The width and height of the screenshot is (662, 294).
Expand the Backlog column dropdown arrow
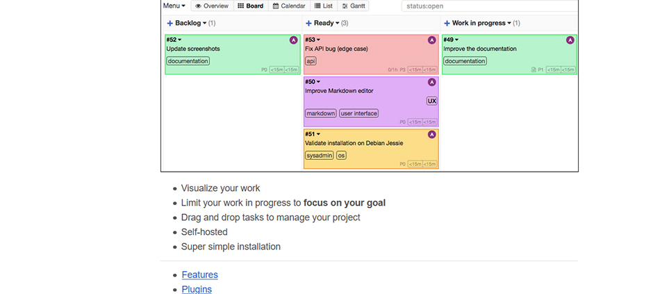pyautogui.click(x=205, y=23)
